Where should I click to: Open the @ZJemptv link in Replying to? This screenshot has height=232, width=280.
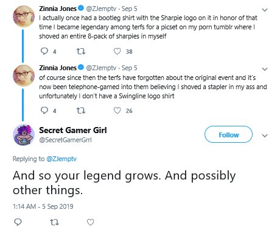tap(61, 159)
